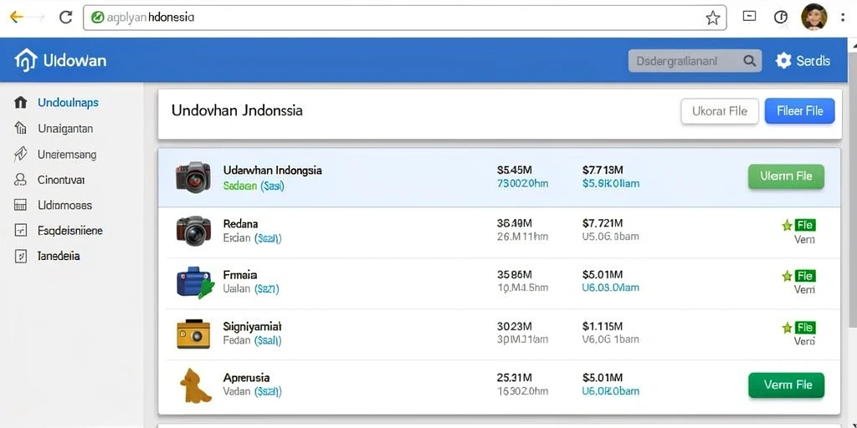Click the Frmaia item title

(x=240, y=275)
